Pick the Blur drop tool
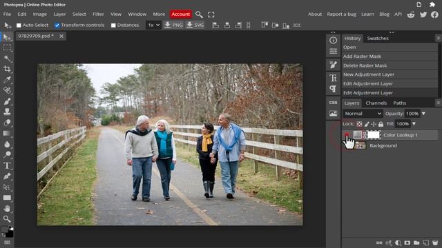 pyautogui.click(x=7, y=144)
